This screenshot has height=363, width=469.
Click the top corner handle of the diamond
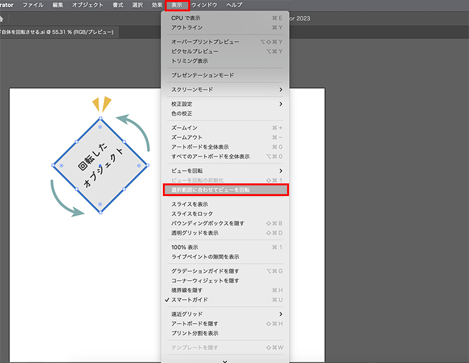click(100, 119)
